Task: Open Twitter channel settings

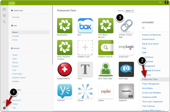Action: [x=15, y=104]
